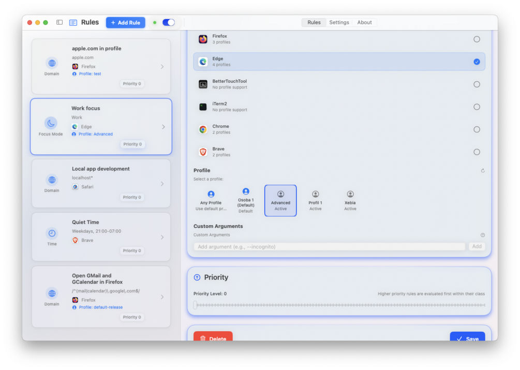Select the Brave radio button

(x=477, y=152)
